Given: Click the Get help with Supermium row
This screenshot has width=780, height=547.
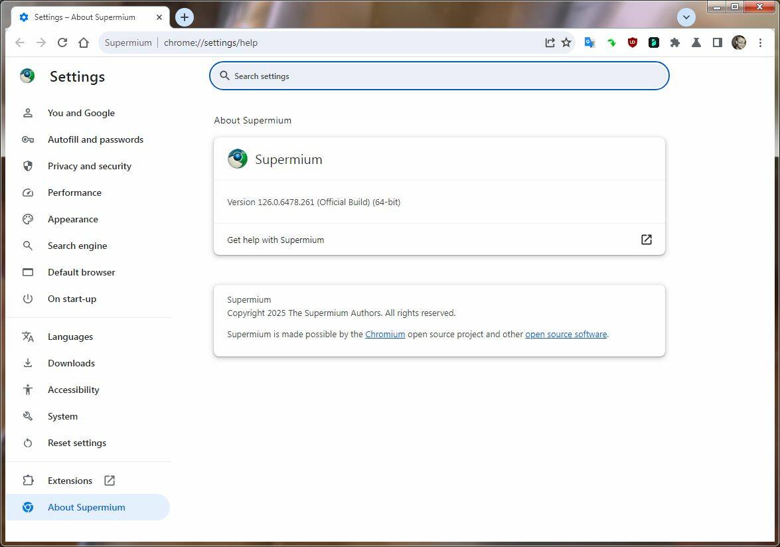Looking at the screenshot, I should coord(439,240).
